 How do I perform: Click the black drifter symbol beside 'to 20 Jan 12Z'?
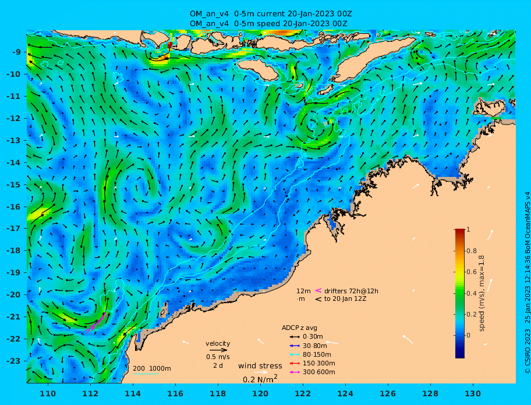318,299
